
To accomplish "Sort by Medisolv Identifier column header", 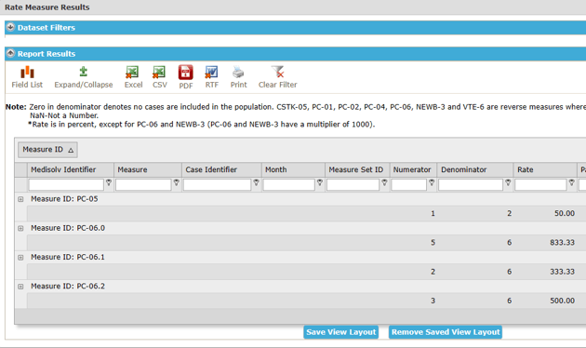I will pyautogui.click(x=71, y=169).
